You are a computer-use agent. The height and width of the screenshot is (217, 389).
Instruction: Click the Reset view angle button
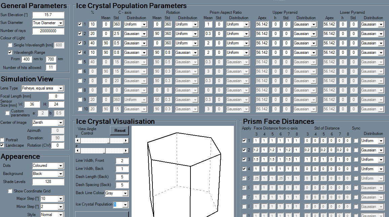click(x=119, y=131)
